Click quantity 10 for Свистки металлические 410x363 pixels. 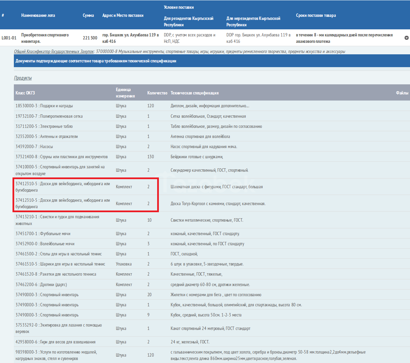click(149, 220)
